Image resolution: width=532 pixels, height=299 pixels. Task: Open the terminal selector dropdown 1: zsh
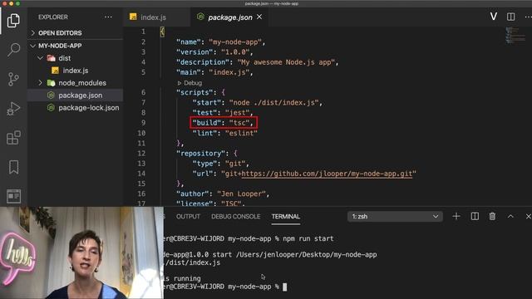(x=395, y=216)
